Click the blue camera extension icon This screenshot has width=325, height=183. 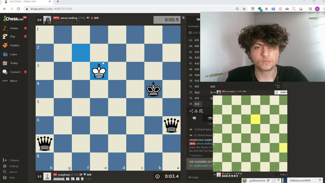273,9
